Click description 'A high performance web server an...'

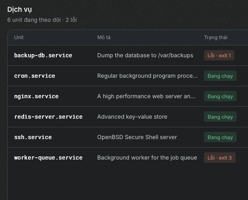146,96
